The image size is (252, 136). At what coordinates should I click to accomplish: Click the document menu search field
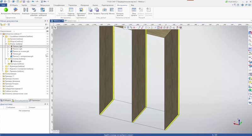pos(23,28)
